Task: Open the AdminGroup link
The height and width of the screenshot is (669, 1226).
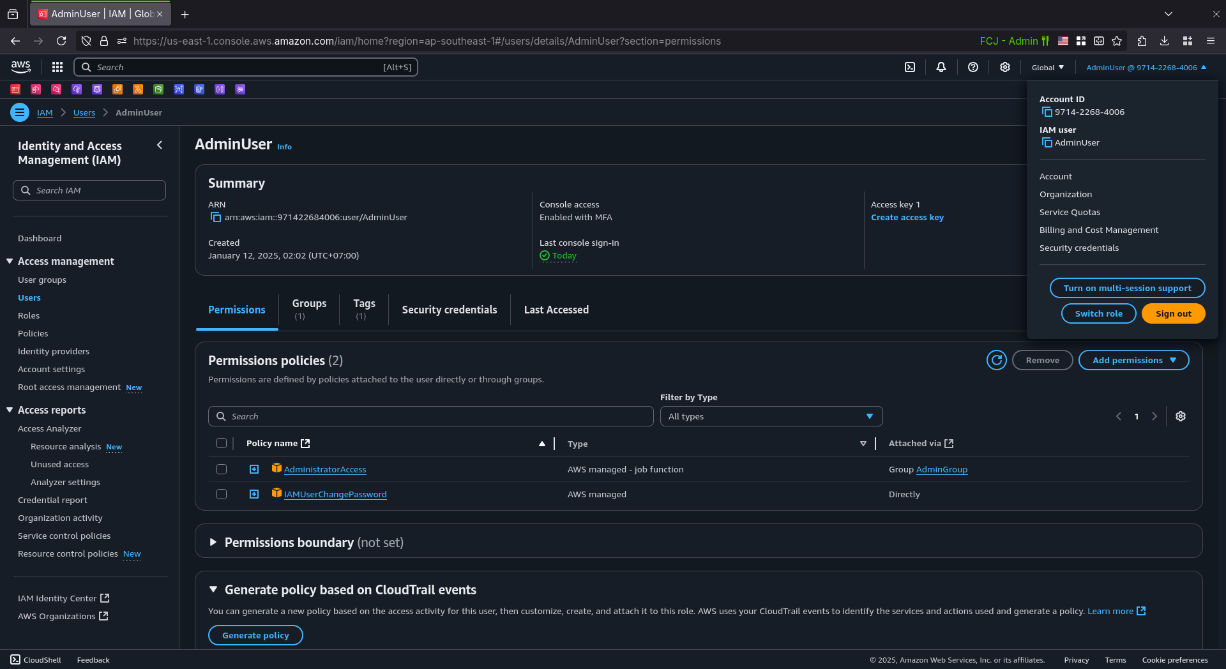Action: (x=942, y=469)
